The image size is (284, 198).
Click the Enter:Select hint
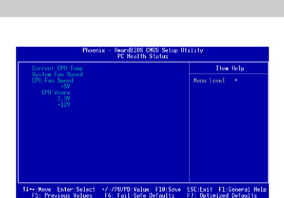pyautogui.click(x=76, y=189)
